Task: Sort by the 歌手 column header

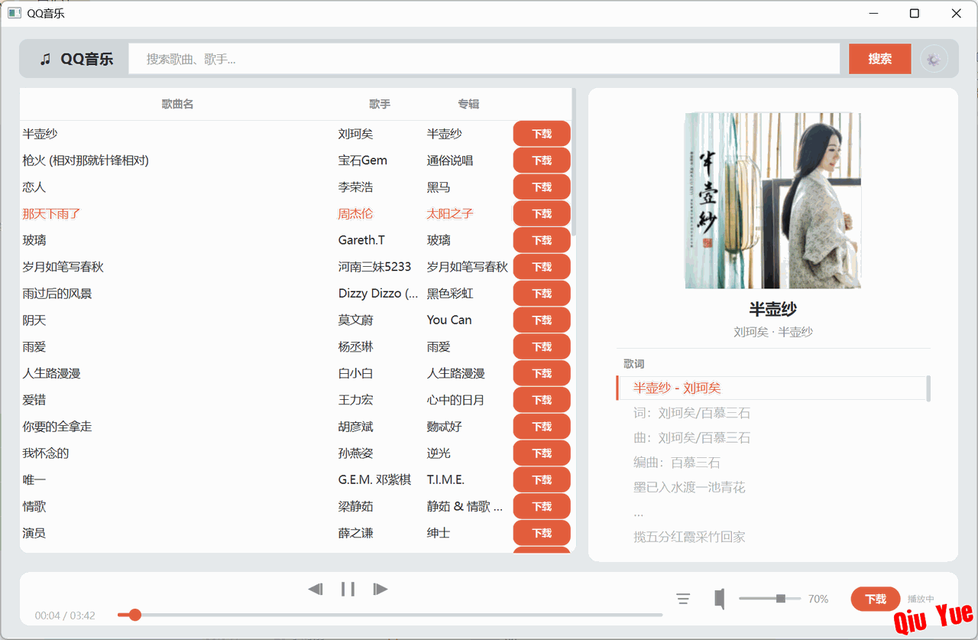Action: click(380, 104)
